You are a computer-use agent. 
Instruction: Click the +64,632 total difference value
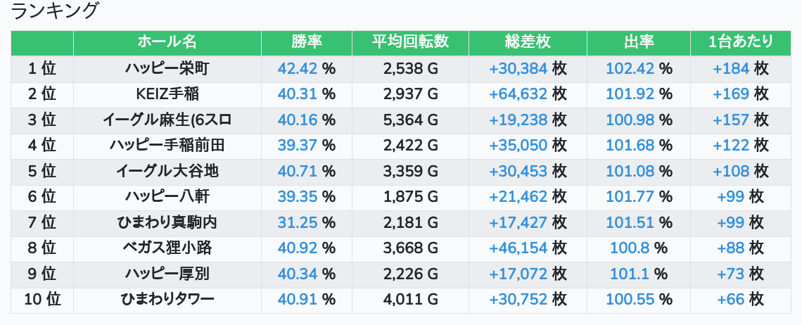click(518, 94)
